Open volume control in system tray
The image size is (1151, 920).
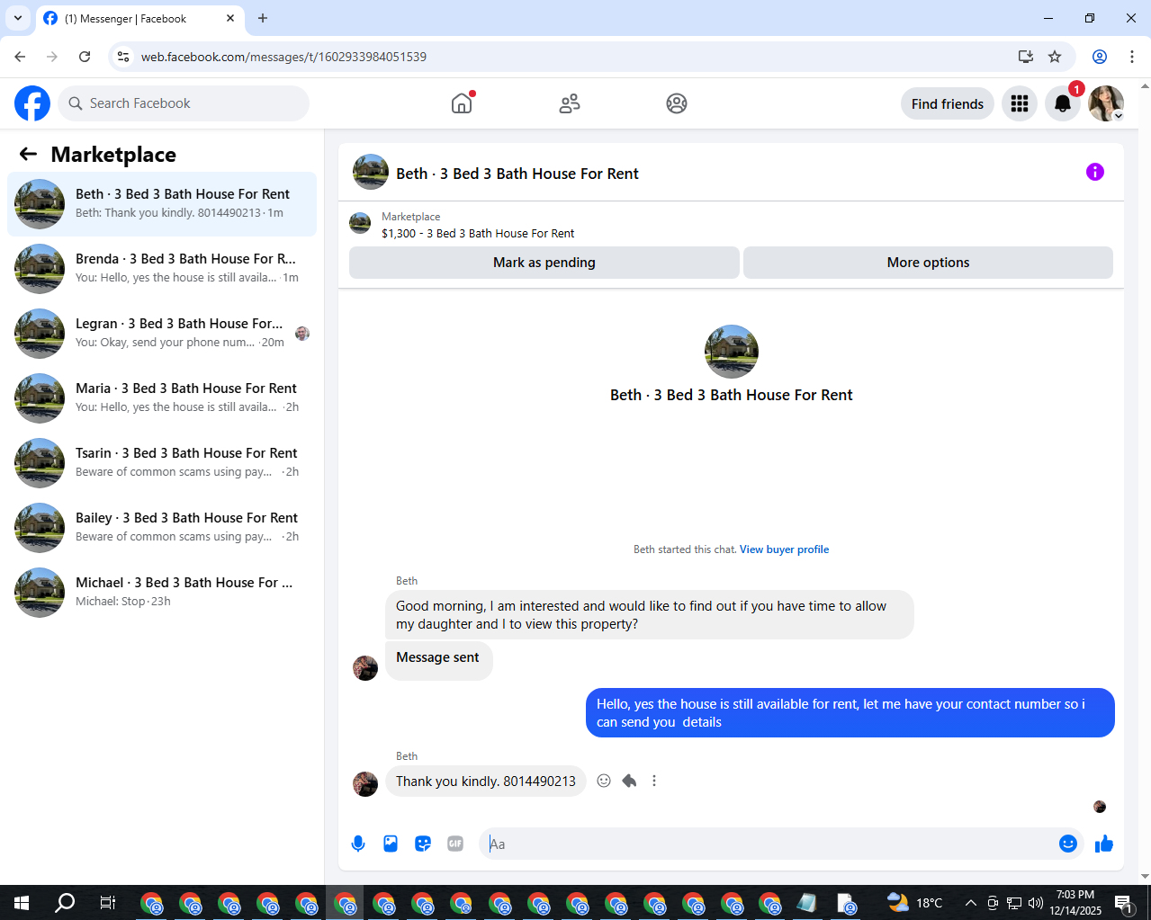click(1036, 902)
